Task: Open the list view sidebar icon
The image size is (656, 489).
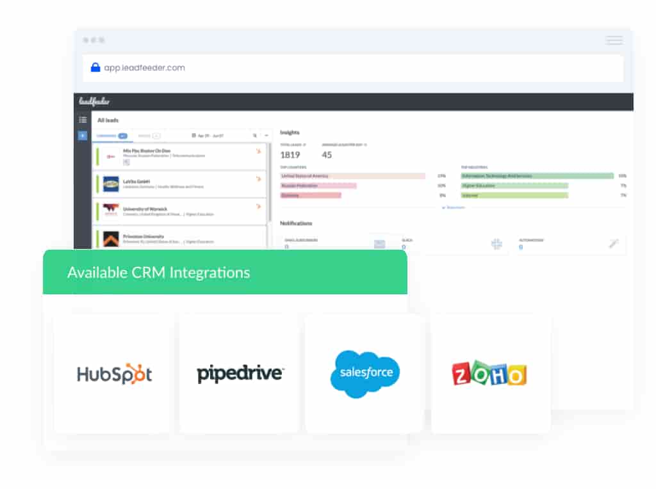Action: pyautogui.click(x=83, y=120)
